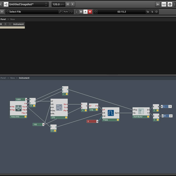Select the Distributor module icon
The height and width of the screenshot is (176, 176).
(141, 111)
